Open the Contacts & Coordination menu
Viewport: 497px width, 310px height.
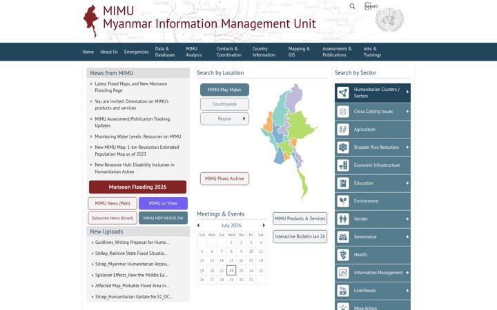coord(229,52)
